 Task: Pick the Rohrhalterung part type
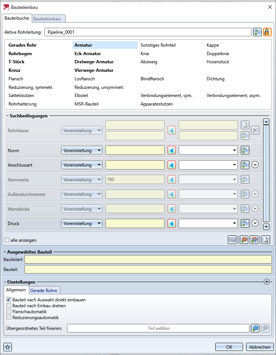pyautogui.click(x=23, y=104)
